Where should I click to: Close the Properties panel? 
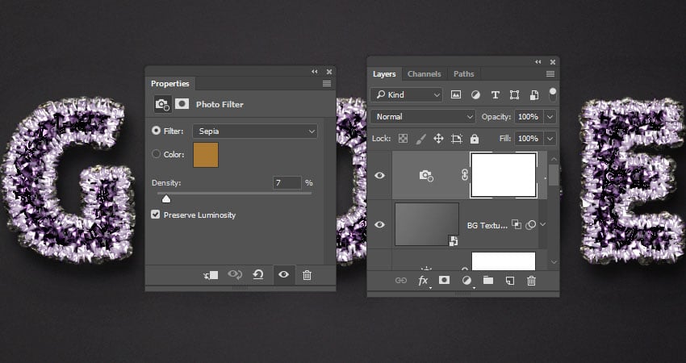tap(329, 72)
